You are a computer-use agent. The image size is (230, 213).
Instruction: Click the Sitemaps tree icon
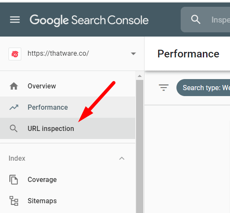14,201
